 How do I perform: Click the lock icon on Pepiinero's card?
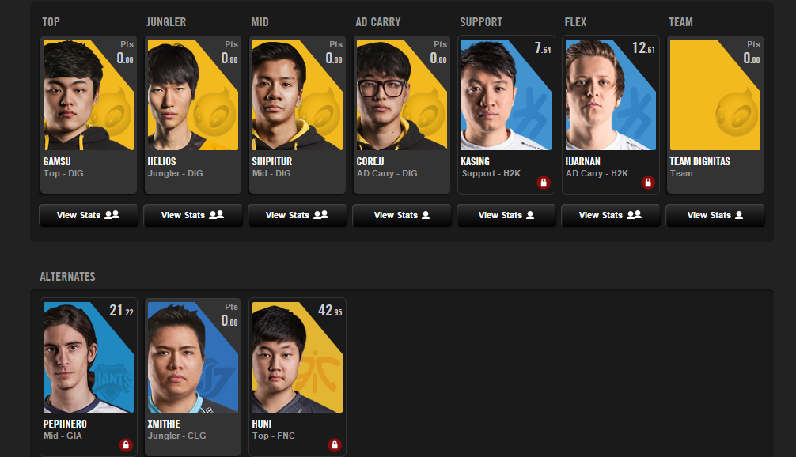click(x=125, y=445)
